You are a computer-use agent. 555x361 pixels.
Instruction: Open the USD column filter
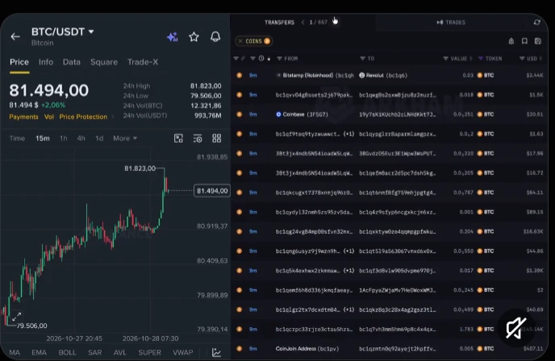point(522,58)
